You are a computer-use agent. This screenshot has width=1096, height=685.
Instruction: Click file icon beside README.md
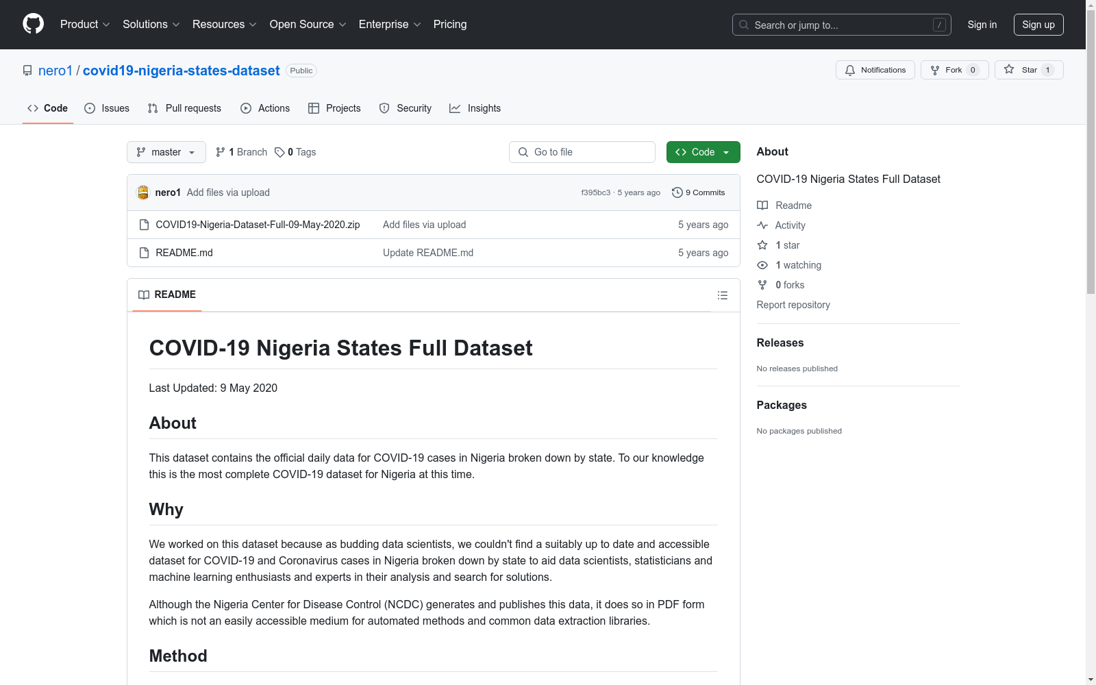[144, 253]
